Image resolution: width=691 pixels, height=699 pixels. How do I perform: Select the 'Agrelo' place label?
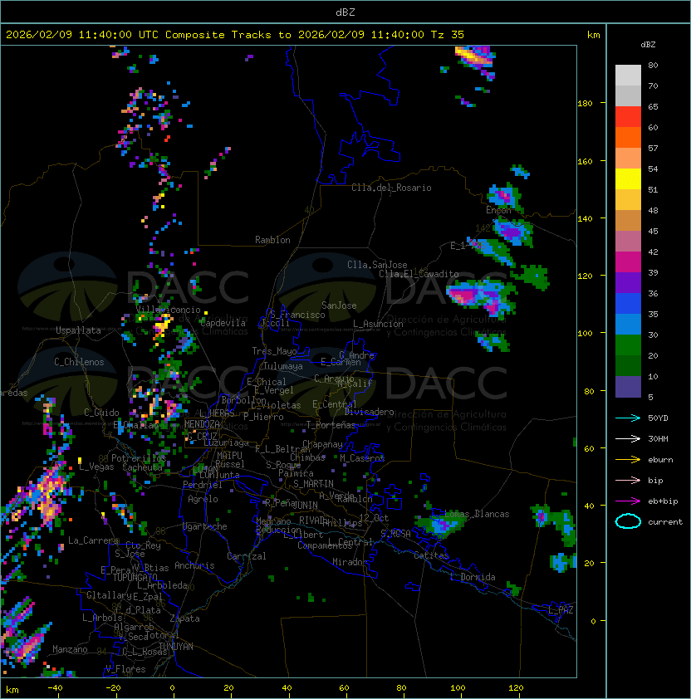[203, 499]
